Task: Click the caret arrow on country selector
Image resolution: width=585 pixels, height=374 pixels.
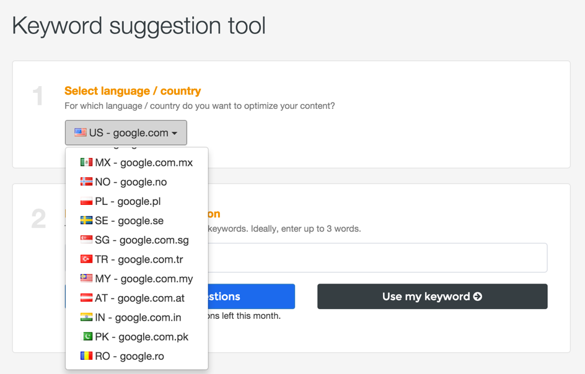Action: [x=175, y=133]
